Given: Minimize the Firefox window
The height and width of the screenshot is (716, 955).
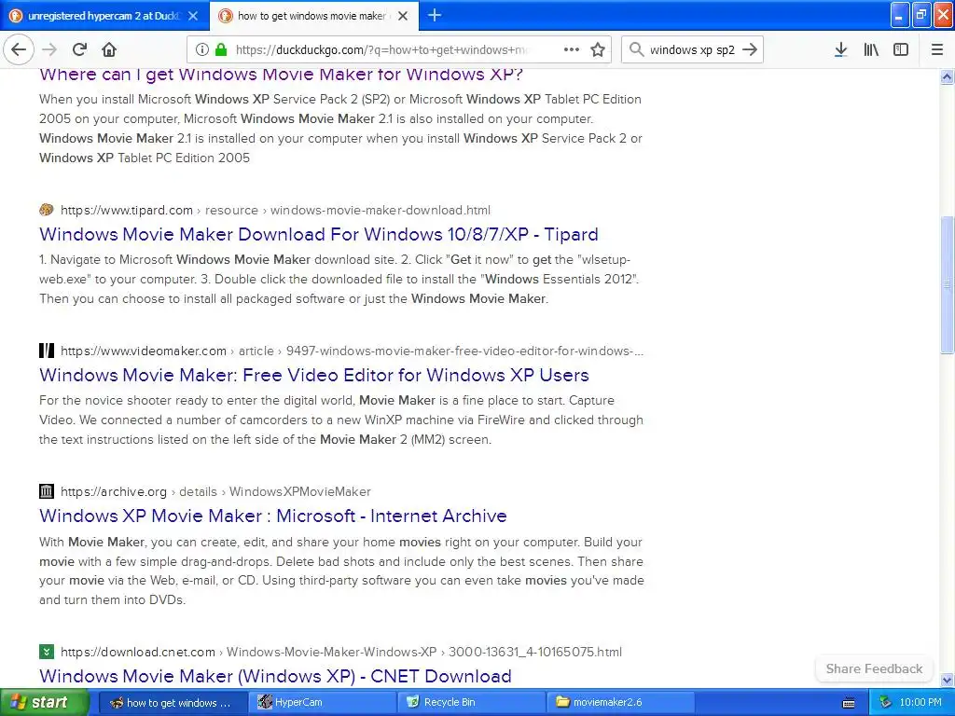Looking at the screenshot, I should coord(900,15).
